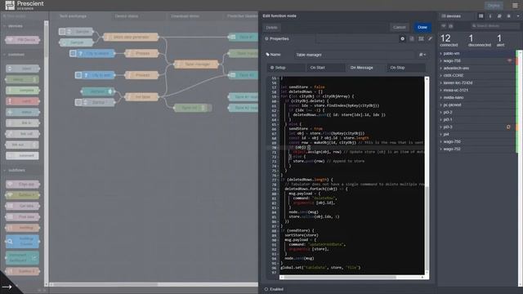Trigger inject button on Startup node
523x294 pixels.
coord(78,102)
